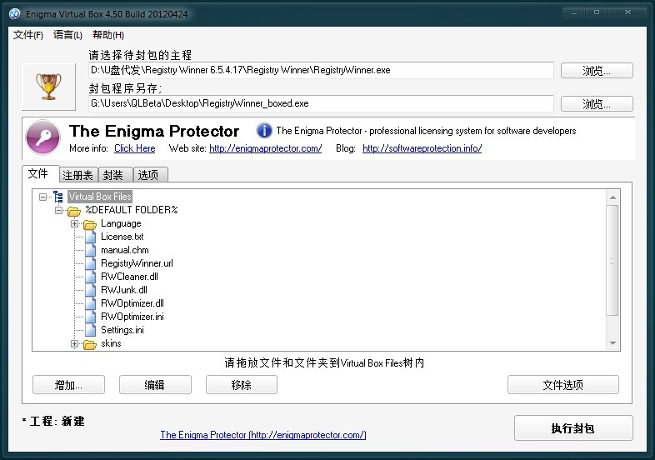Click the purple Enigma Protector key icon
The image size is (655, 460).
pyautogui.click(x=43, y=137)
